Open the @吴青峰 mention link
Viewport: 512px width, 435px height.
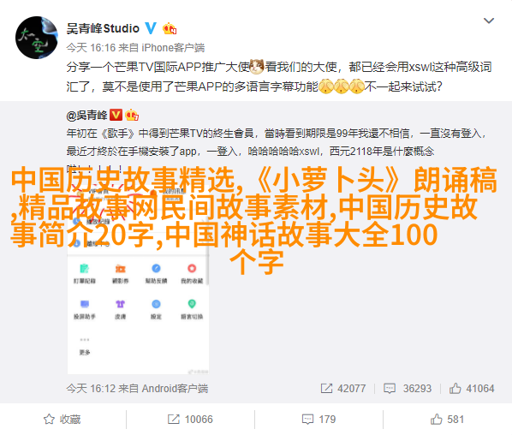click(x=86, y=116)
